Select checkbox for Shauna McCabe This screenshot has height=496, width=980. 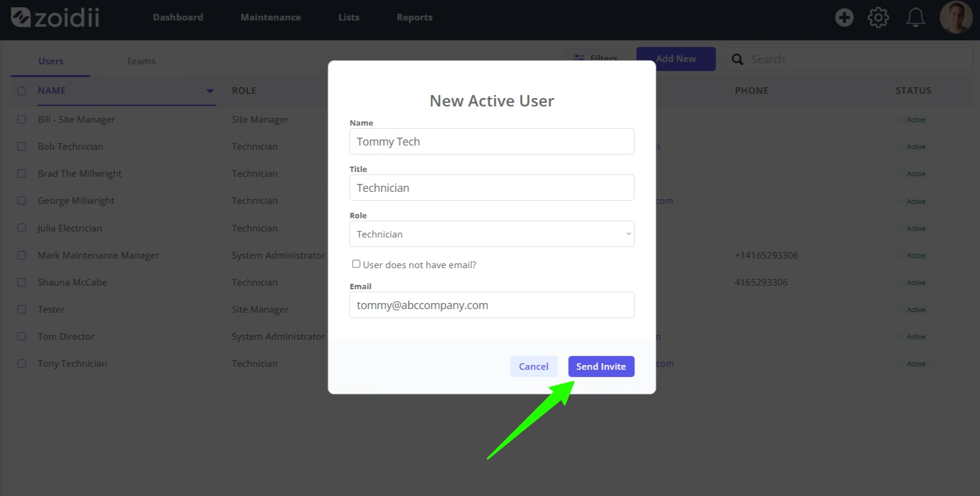22,283
